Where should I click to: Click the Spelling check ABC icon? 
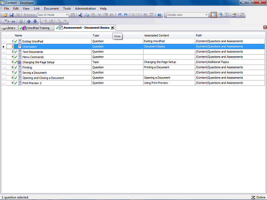point(151,15)
